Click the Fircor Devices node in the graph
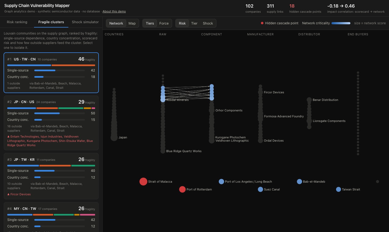The width and height of the screenshot is (389, 232). 260,92
